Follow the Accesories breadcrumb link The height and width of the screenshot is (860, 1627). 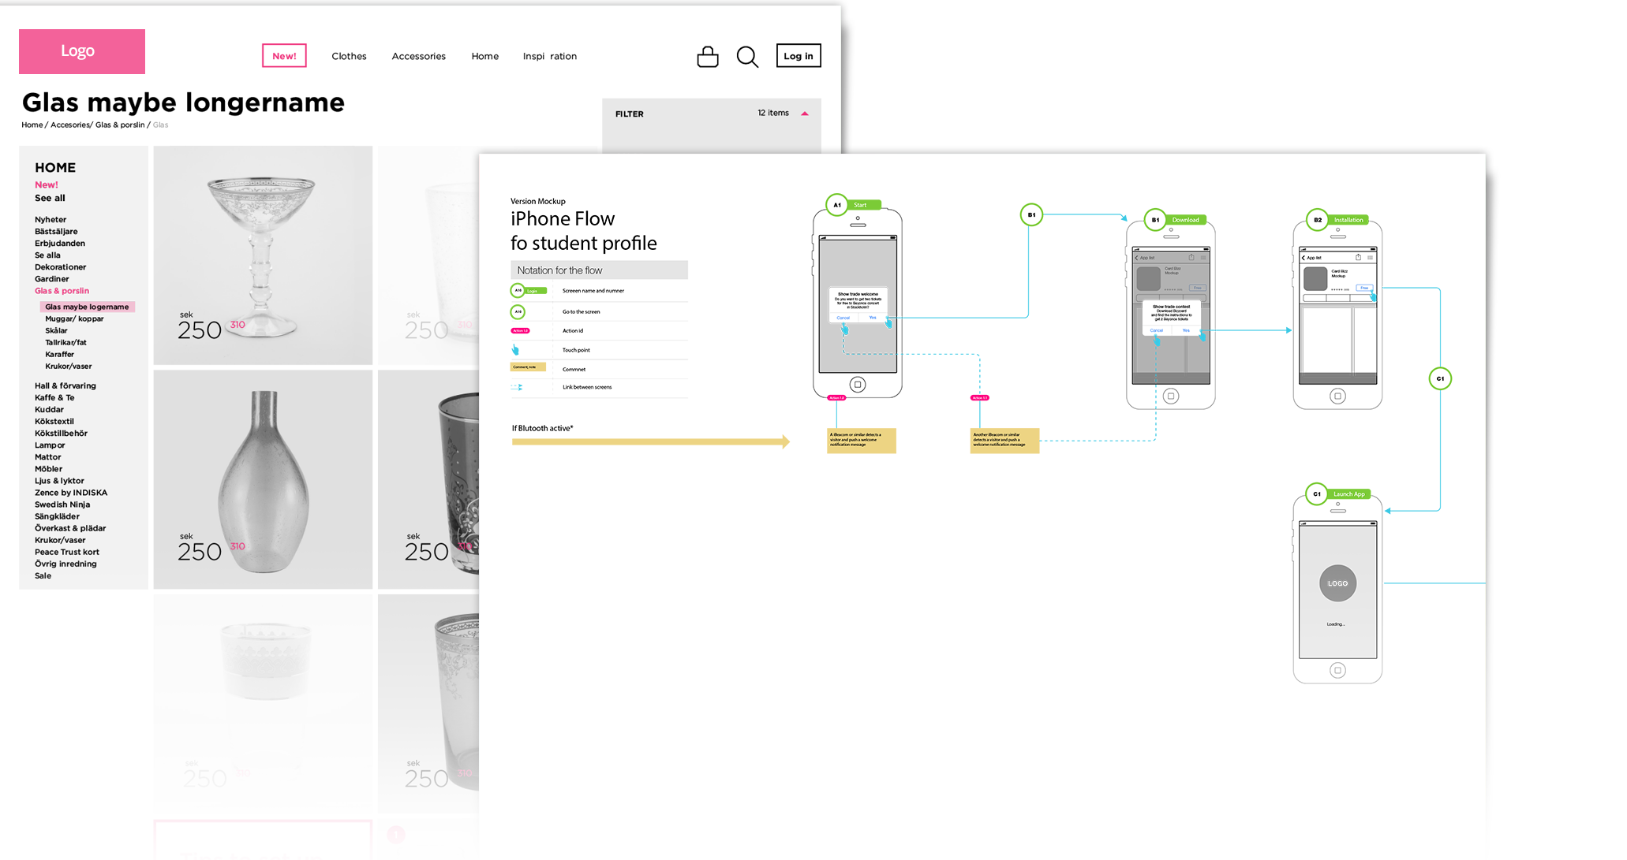point(70,125)
